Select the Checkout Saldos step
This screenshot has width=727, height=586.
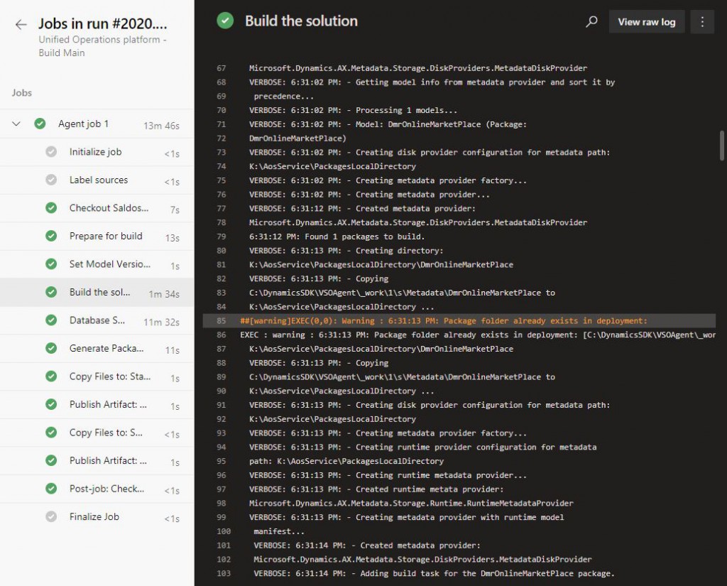[x=109, y=208]
